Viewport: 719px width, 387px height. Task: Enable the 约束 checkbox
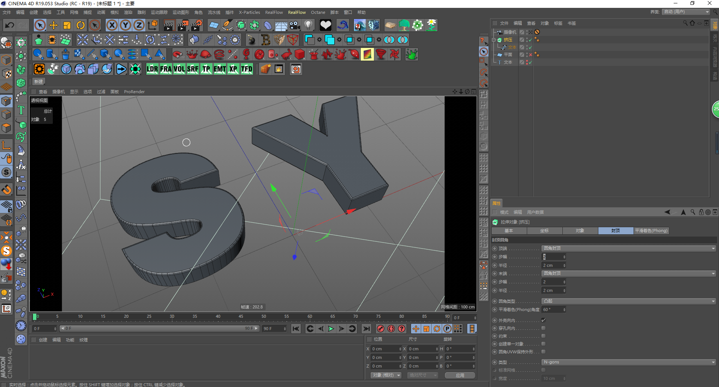(543, 336)
